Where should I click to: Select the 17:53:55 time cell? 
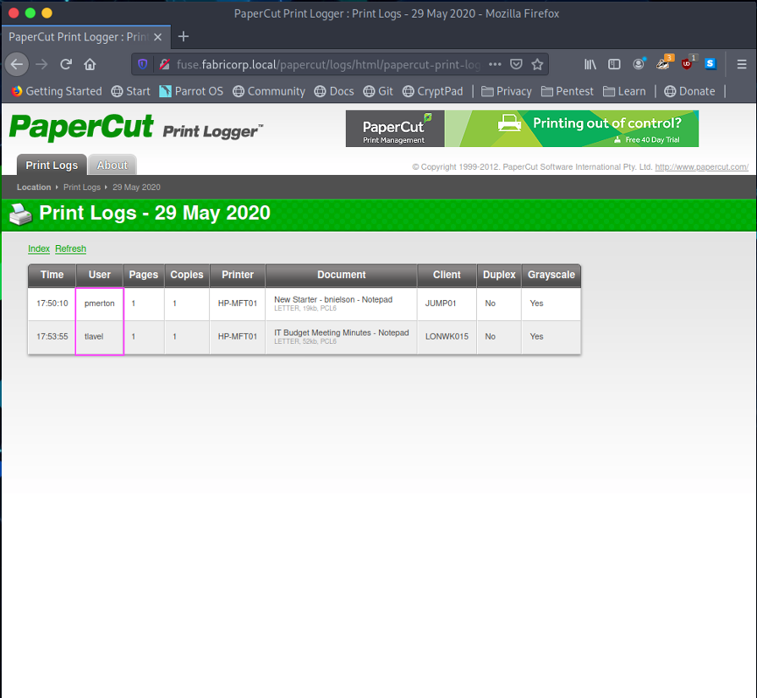tap(52, 336)
